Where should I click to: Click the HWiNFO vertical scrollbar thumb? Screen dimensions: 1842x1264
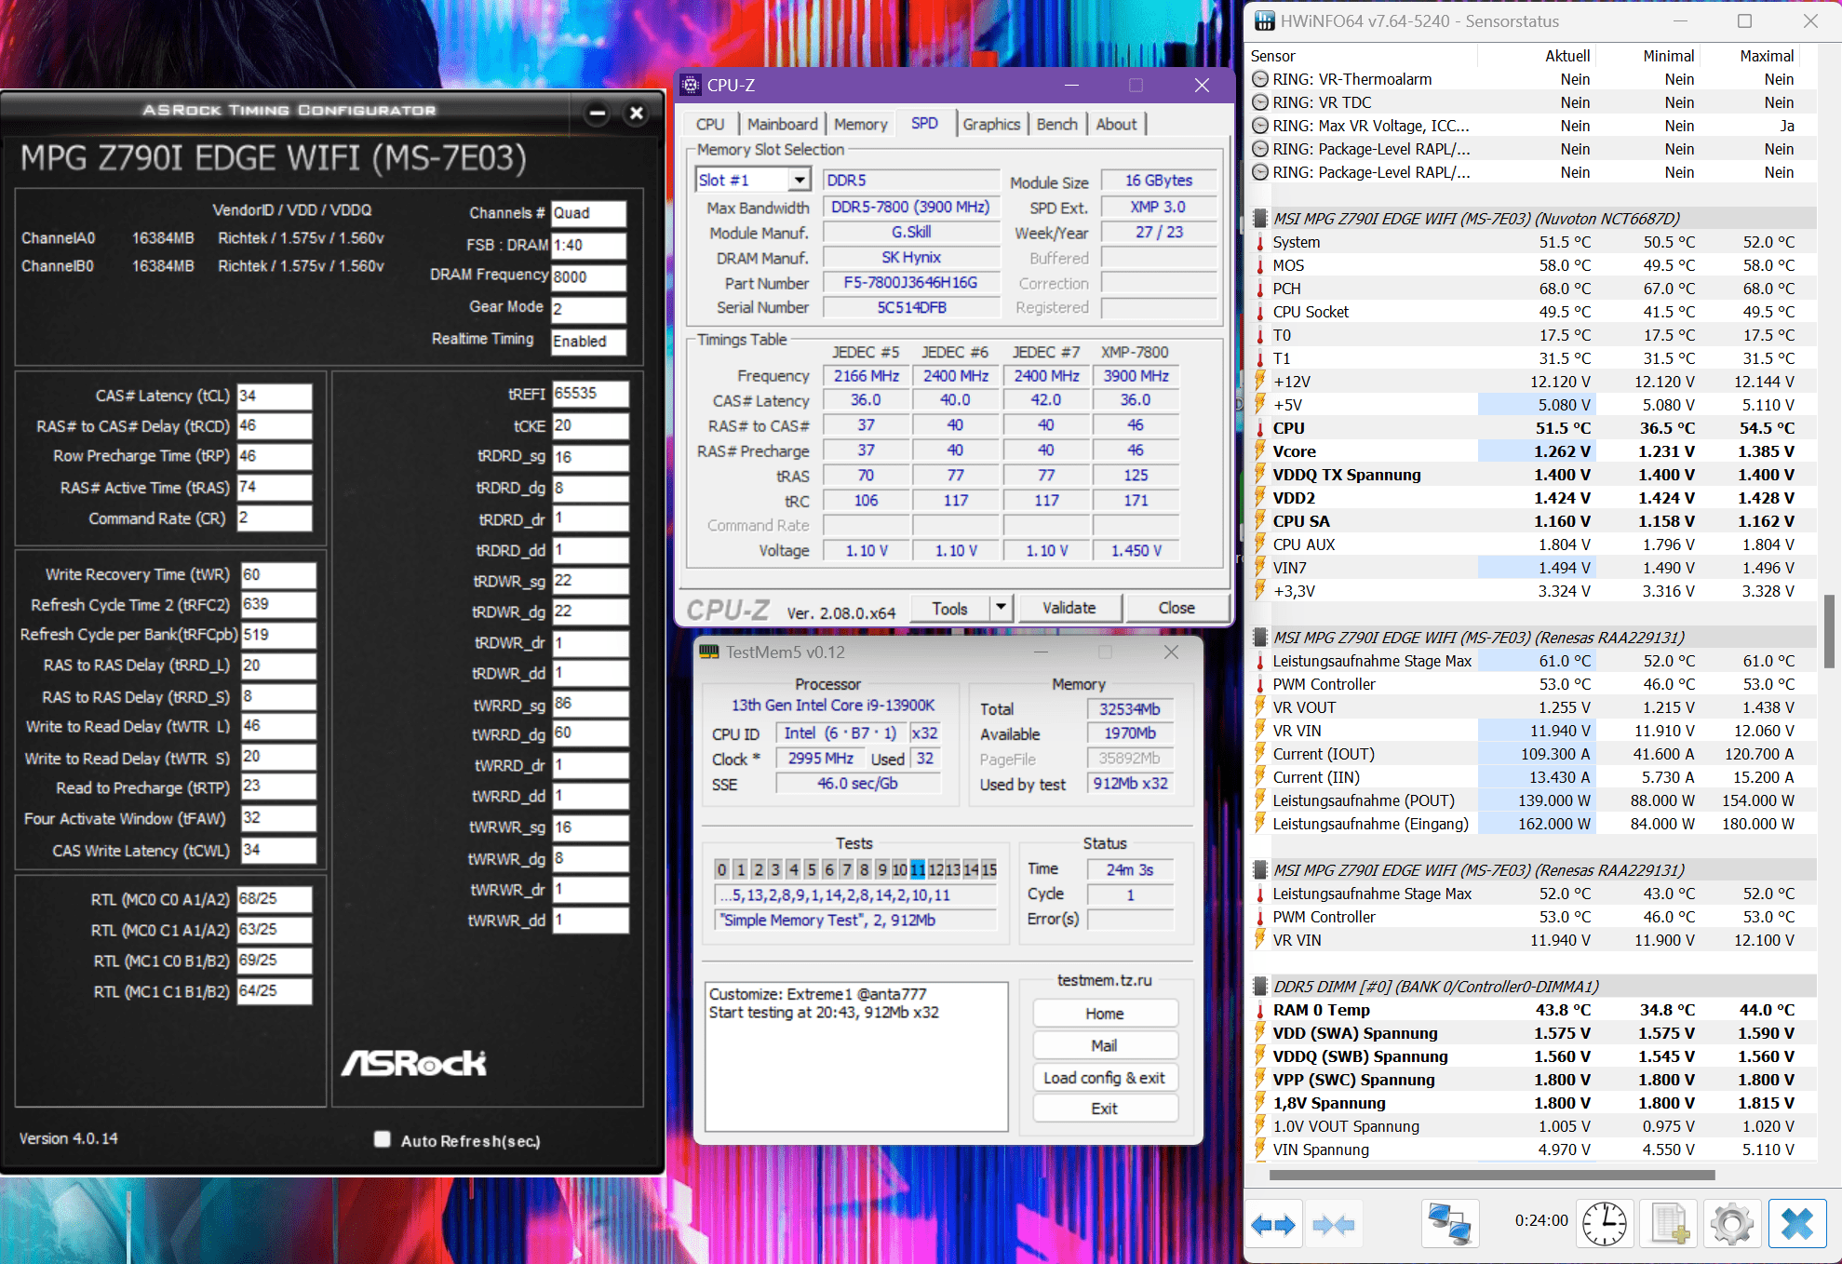coord(1829,631)
